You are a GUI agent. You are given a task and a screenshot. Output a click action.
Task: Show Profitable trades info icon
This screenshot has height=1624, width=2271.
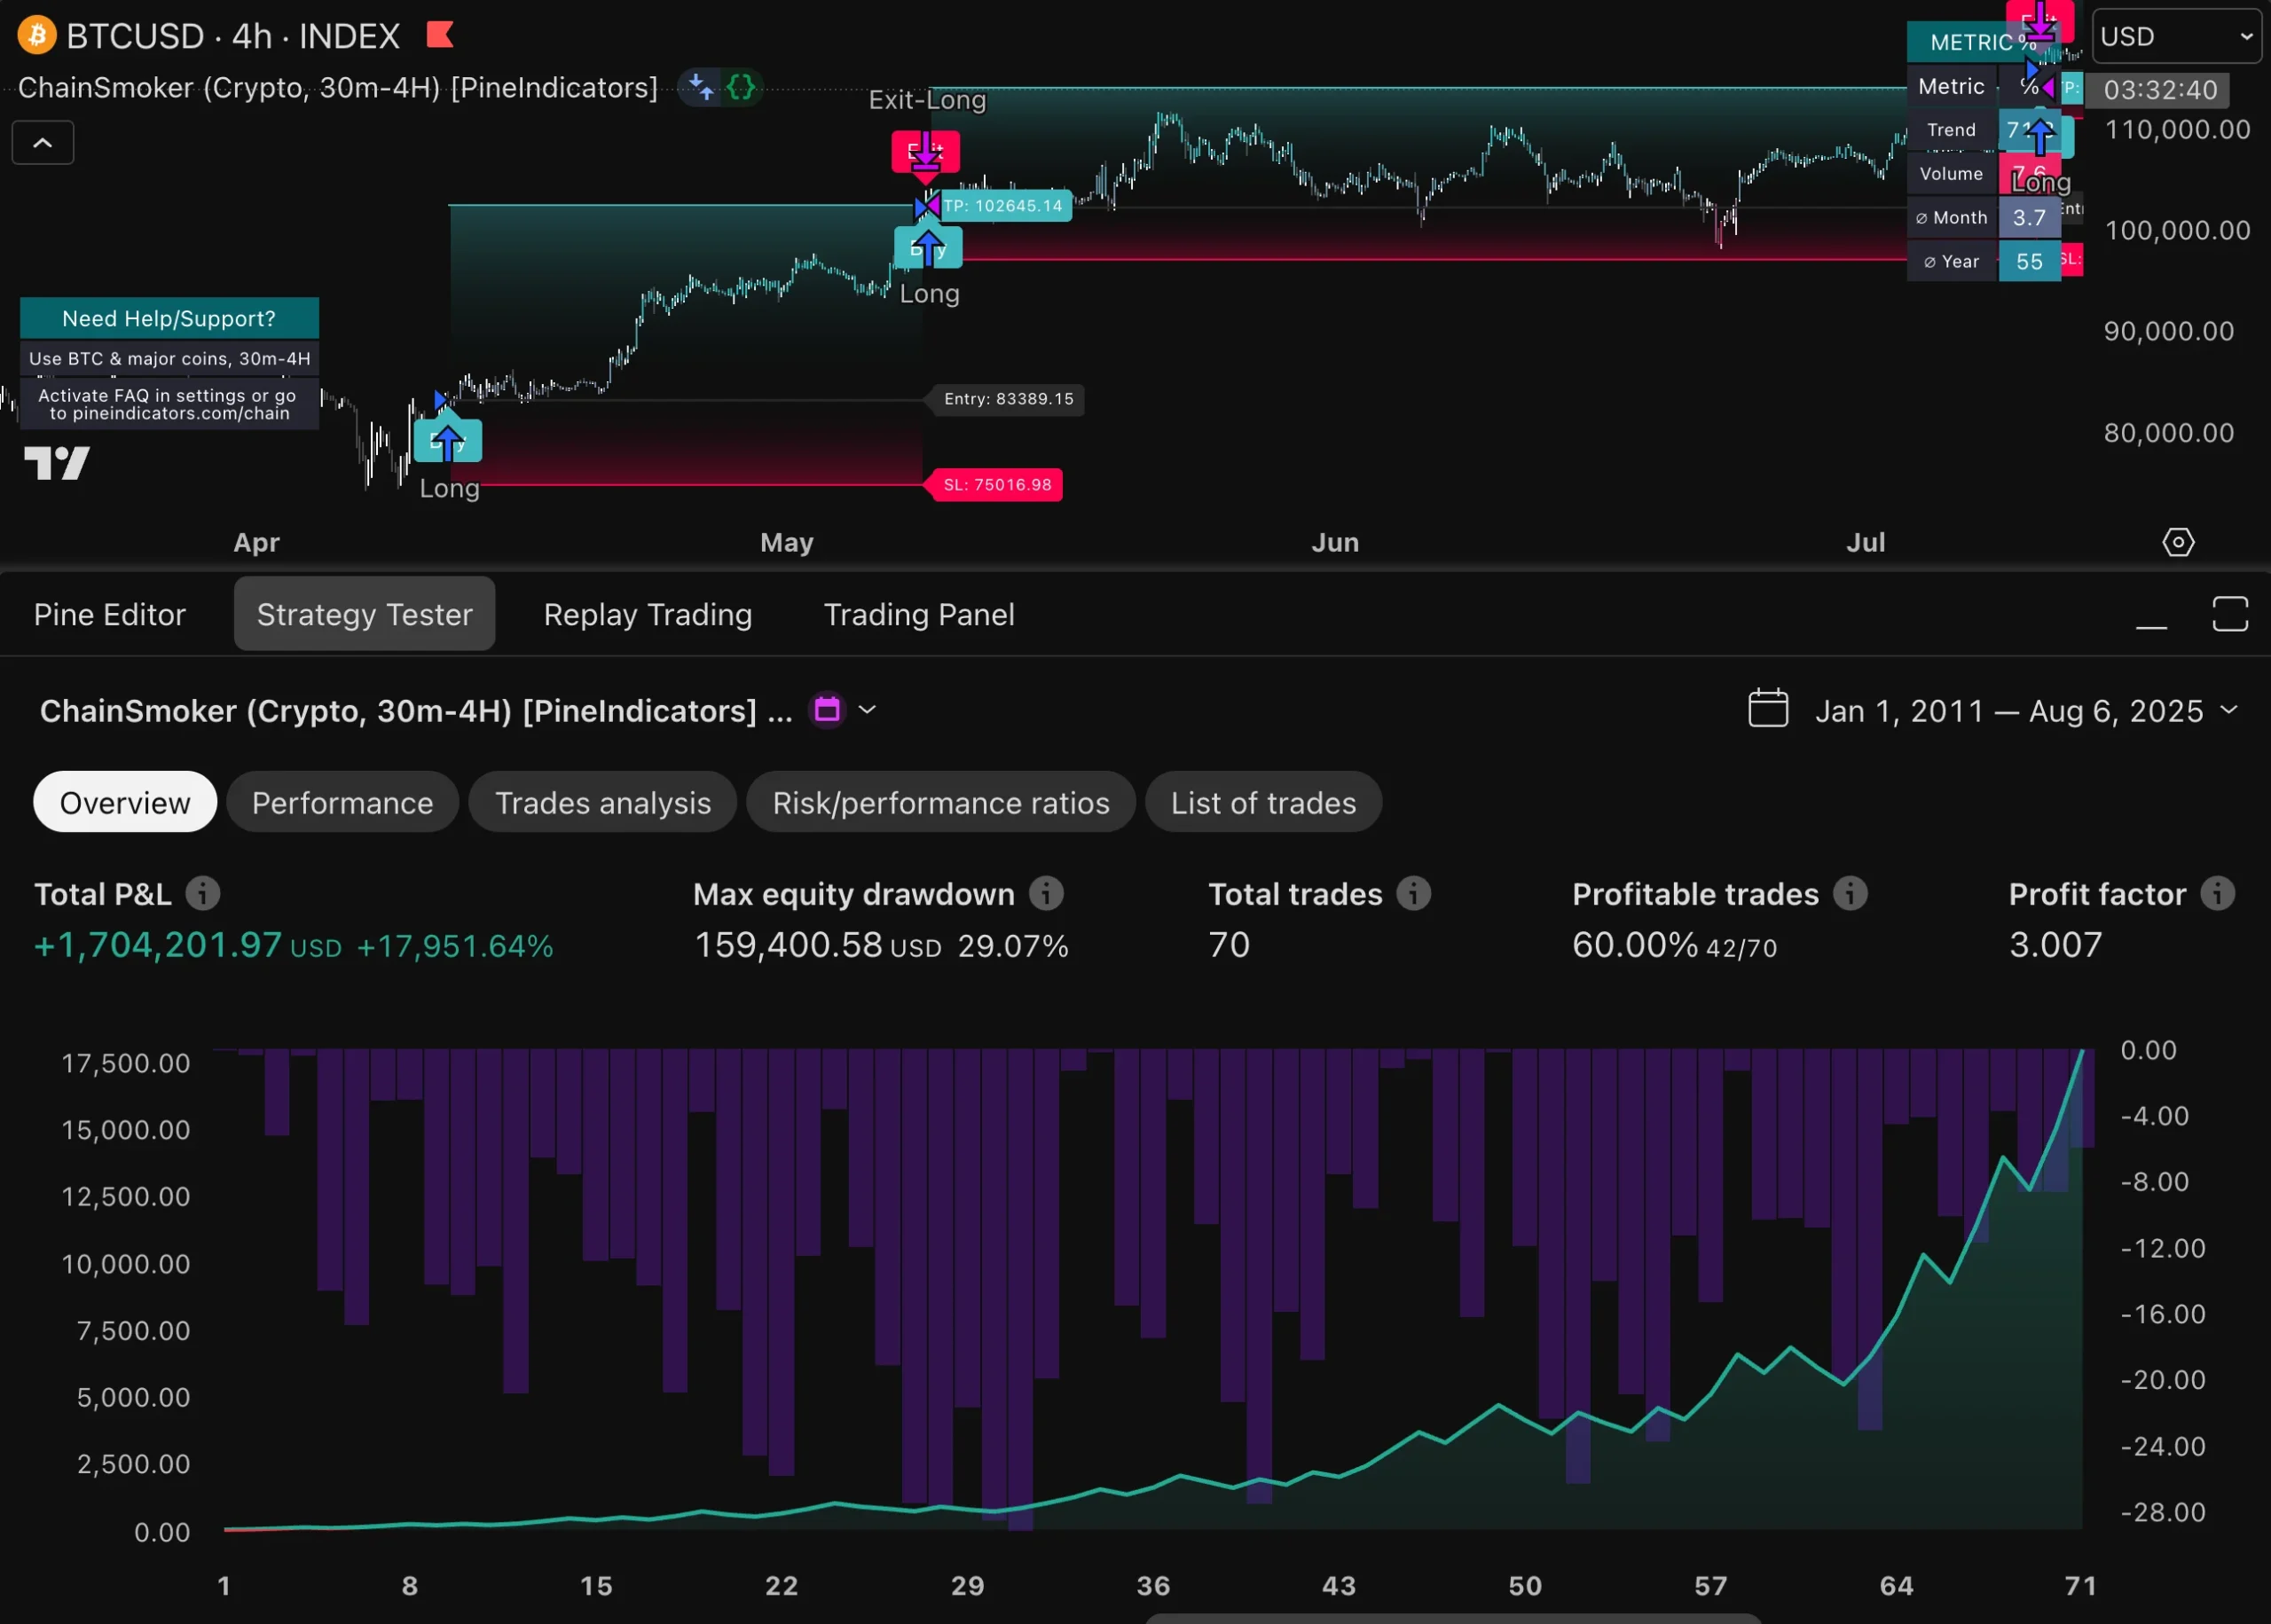point(1849,893)
